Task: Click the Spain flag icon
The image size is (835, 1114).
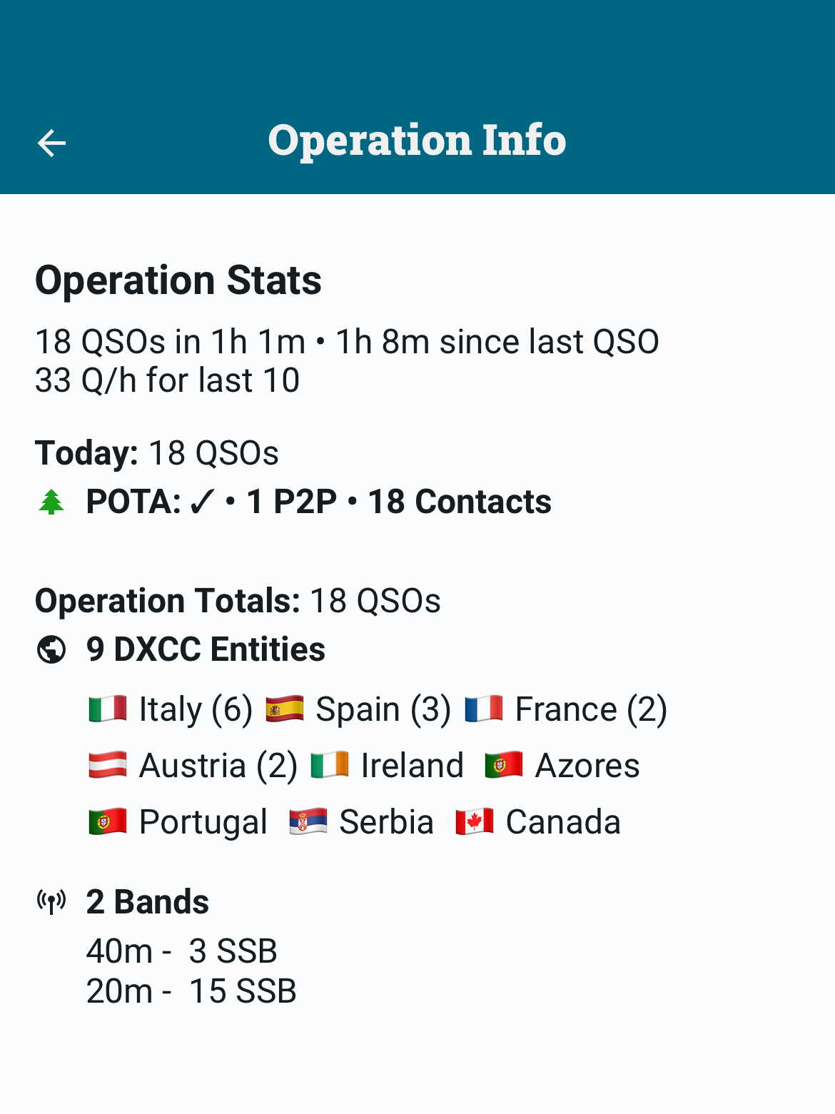Action: point(285,709)
